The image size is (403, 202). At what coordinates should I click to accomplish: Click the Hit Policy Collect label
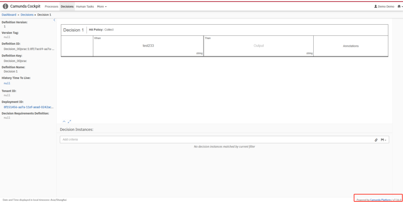101,30
